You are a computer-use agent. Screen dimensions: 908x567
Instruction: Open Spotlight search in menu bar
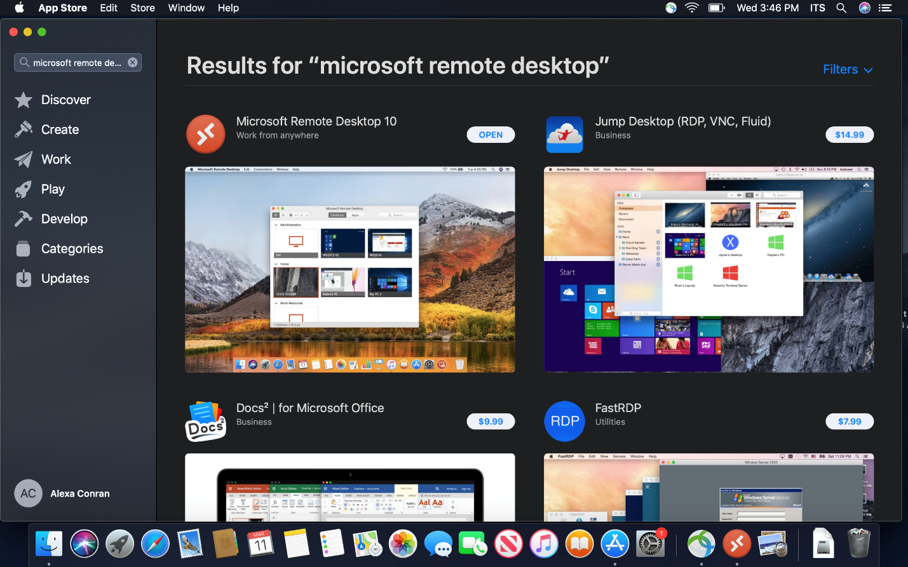(841, 8)
